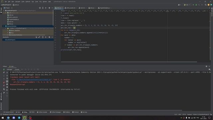Click Mute Breakpoints icon in Debug sidebar

(x=4, y=86)
